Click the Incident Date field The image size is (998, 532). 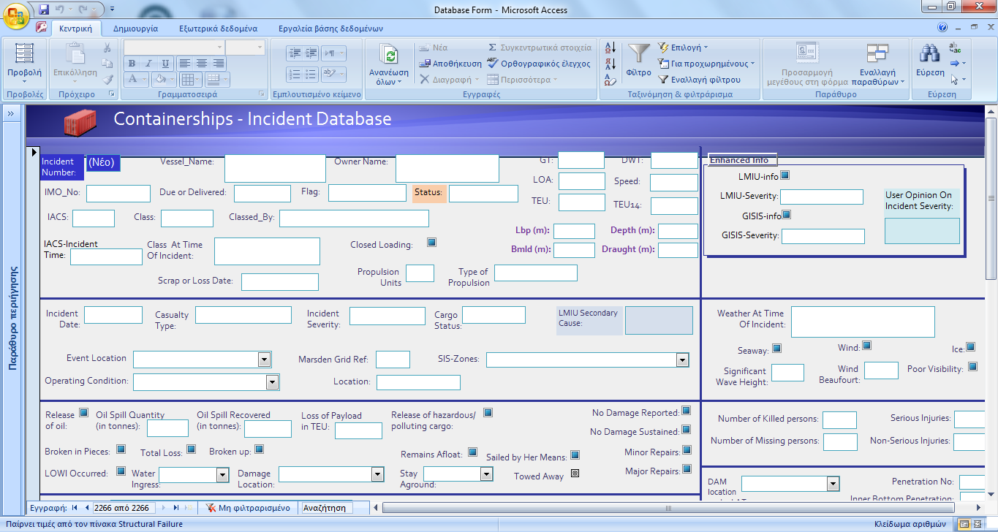113,315
